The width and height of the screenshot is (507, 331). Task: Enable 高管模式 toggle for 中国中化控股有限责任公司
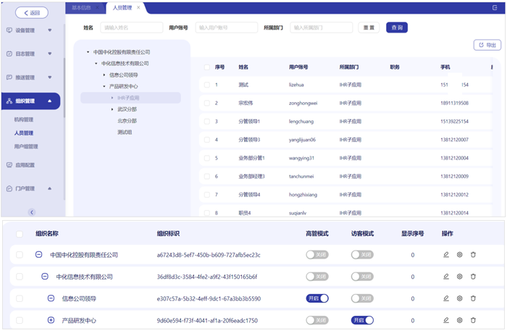(317, 255)
